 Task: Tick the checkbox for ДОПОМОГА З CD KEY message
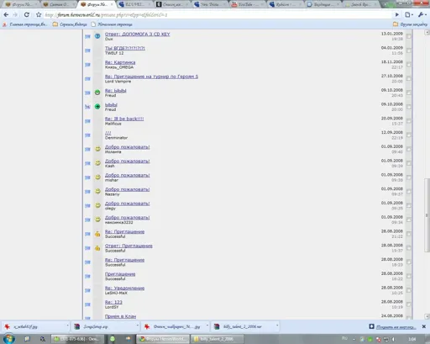pos(409,36)
